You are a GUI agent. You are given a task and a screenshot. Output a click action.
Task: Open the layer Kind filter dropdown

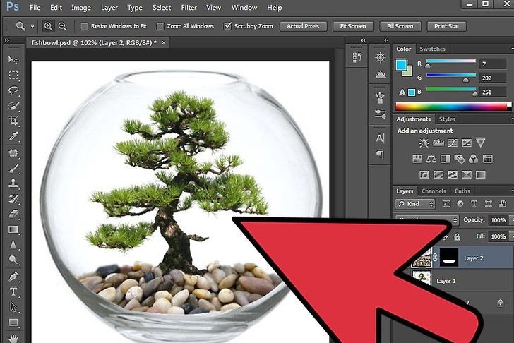[x=417, y=204]
